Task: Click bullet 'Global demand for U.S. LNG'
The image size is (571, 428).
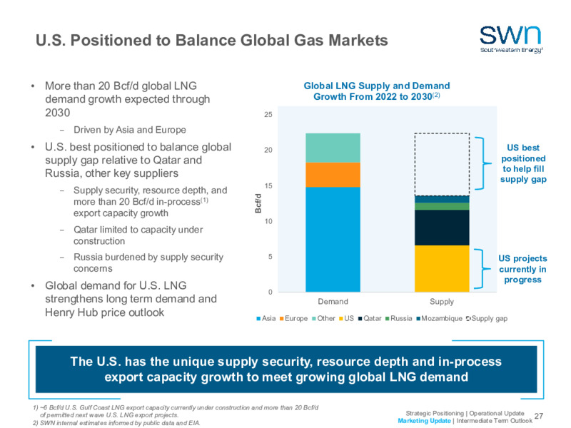Action: click(x=131, y=299)
